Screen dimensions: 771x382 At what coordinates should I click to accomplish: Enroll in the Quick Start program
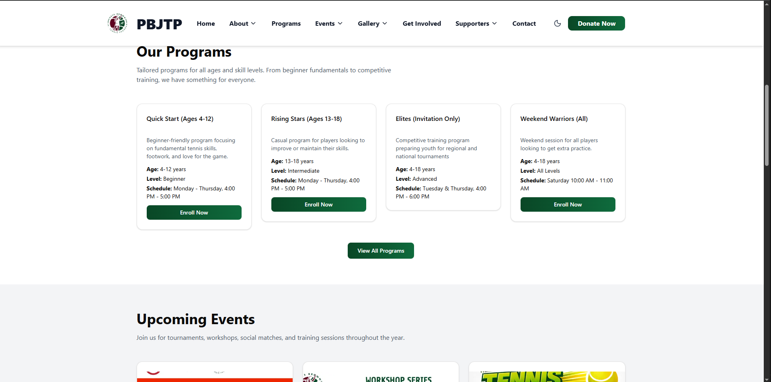pyautogui.click(x=194, y=212)
